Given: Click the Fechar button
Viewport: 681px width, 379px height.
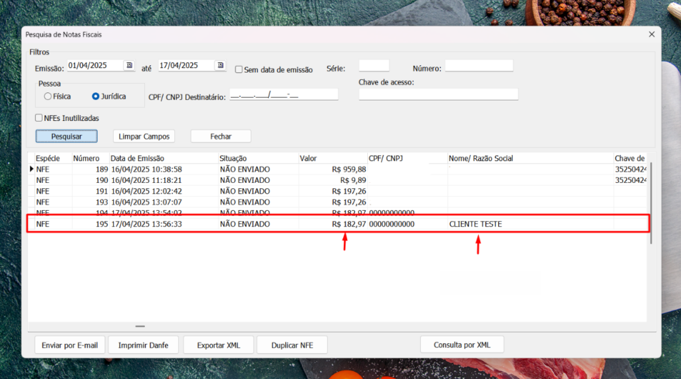Looking at the screenshot, I should (221, 136).
